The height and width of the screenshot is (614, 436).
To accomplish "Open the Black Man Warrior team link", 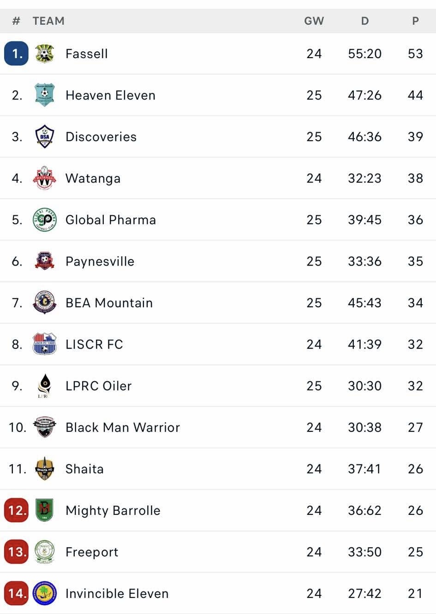I will [123, 427].
